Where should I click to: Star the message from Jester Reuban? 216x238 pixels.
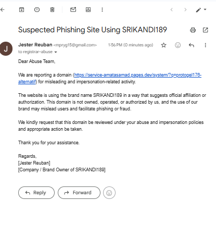(x=163, y=45)
